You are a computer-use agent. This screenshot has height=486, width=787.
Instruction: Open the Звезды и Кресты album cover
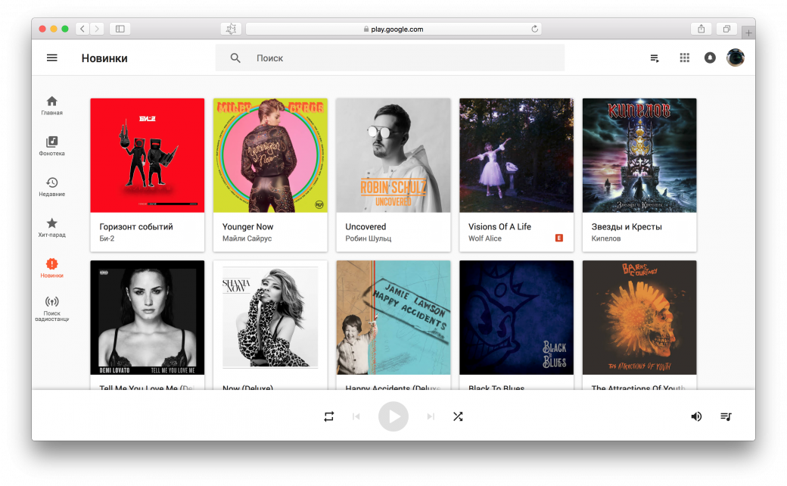coord(639,155)
